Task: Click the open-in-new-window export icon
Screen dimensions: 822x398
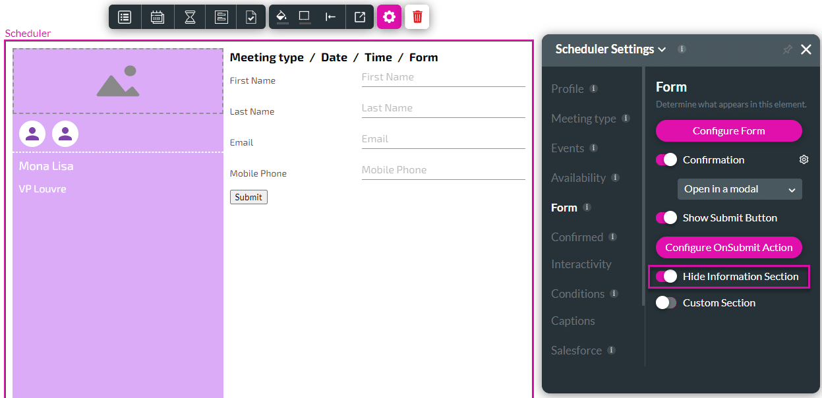Action: (x=360, y=17)
